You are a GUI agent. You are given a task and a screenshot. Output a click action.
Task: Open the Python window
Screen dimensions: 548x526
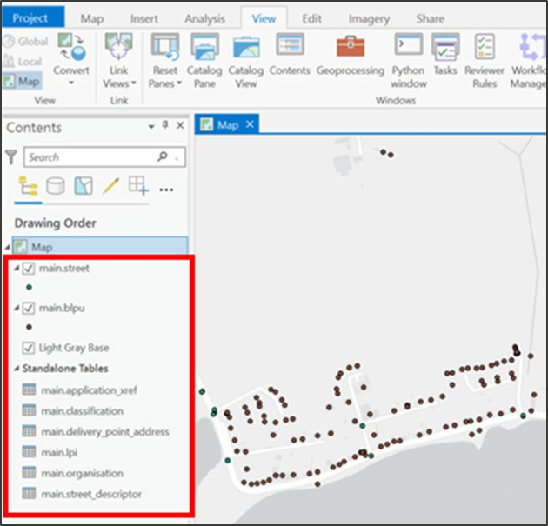[409, 61]
